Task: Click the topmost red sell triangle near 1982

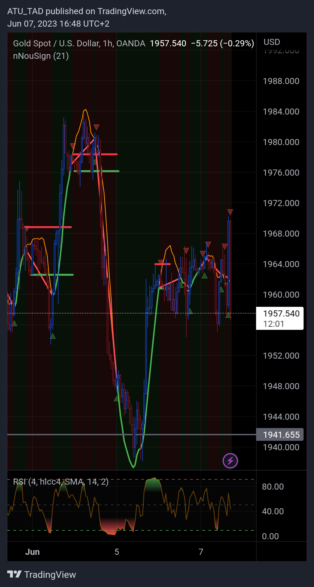Action: coord(96,127)
